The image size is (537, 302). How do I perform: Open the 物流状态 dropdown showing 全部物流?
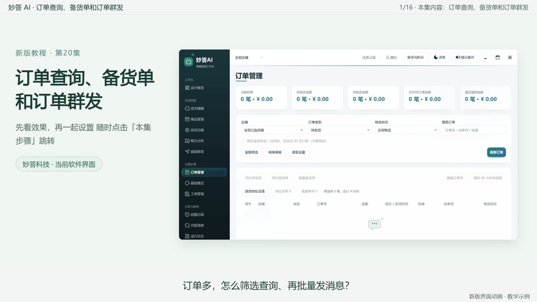[x=407, y=130]
